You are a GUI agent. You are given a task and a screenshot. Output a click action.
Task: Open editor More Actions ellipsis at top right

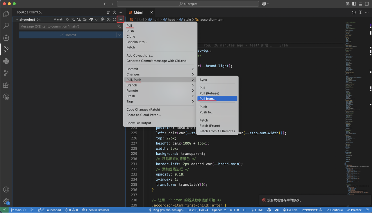(x=367, y=12)
